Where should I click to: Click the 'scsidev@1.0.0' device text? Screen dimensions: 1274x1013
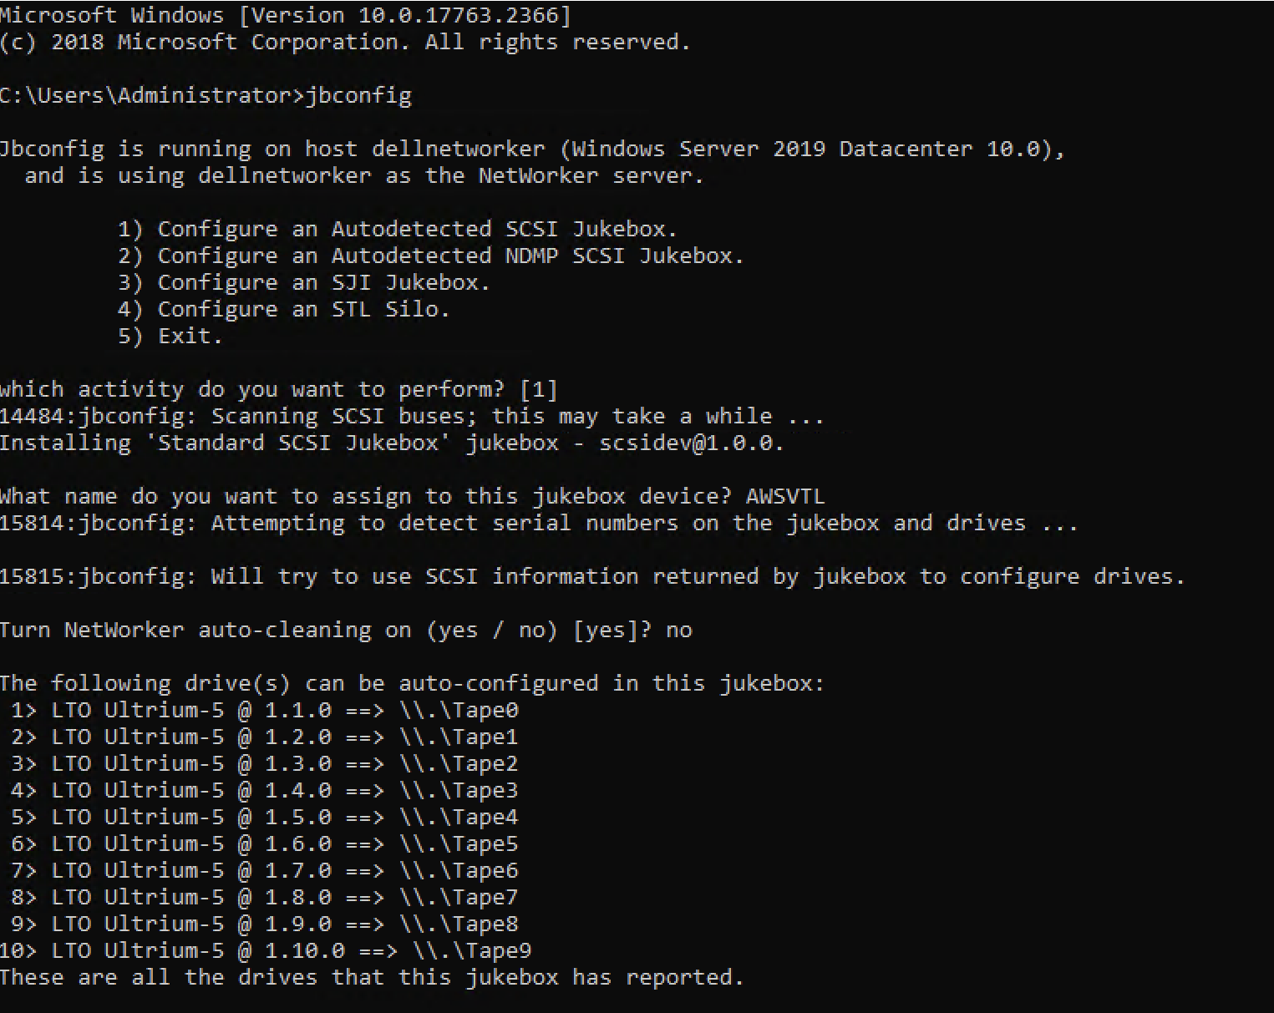tap(690, 443)
